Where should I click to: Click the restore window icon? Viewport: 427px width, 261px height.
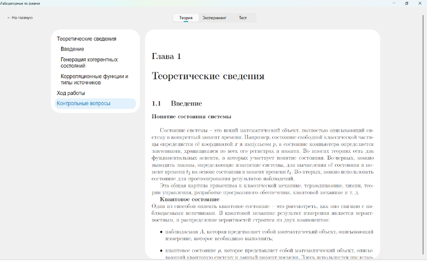(x=407, y=3)
